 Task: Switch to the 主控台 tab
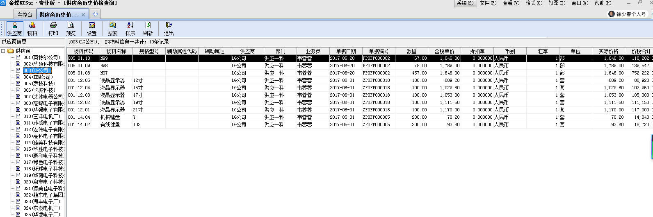tap(25, 15)
